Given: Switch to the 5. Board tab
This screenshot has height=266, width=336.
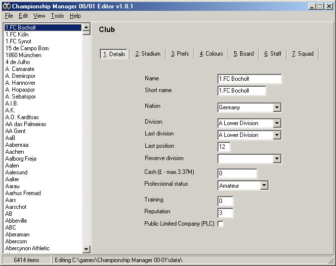Looking at the screenshot, I should (244, 54).
